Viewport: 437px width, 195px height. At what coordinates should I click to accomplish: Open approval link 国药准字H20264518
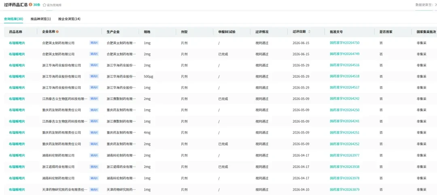[x=344, y=76]
